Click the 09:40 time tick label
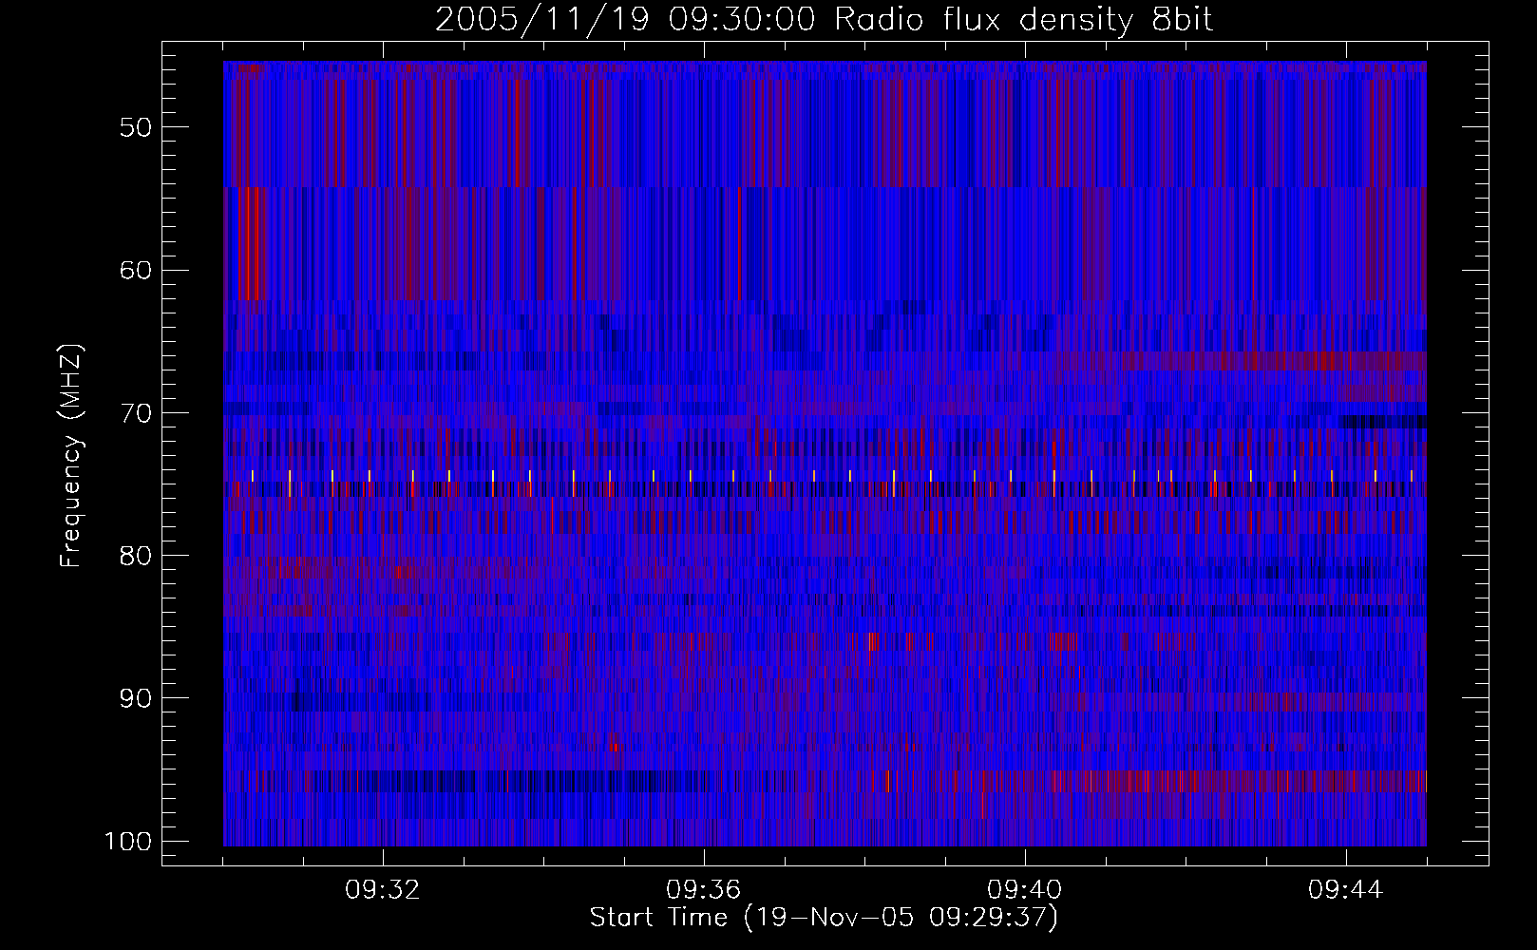 1025,890
